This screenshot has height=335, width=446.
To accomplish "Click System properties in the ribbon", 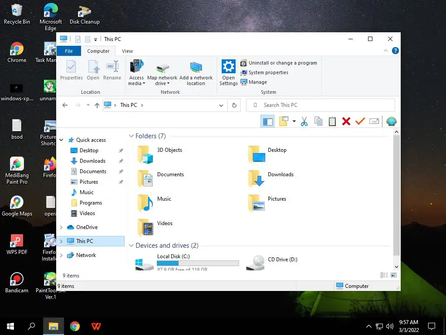I will point(264,73).
